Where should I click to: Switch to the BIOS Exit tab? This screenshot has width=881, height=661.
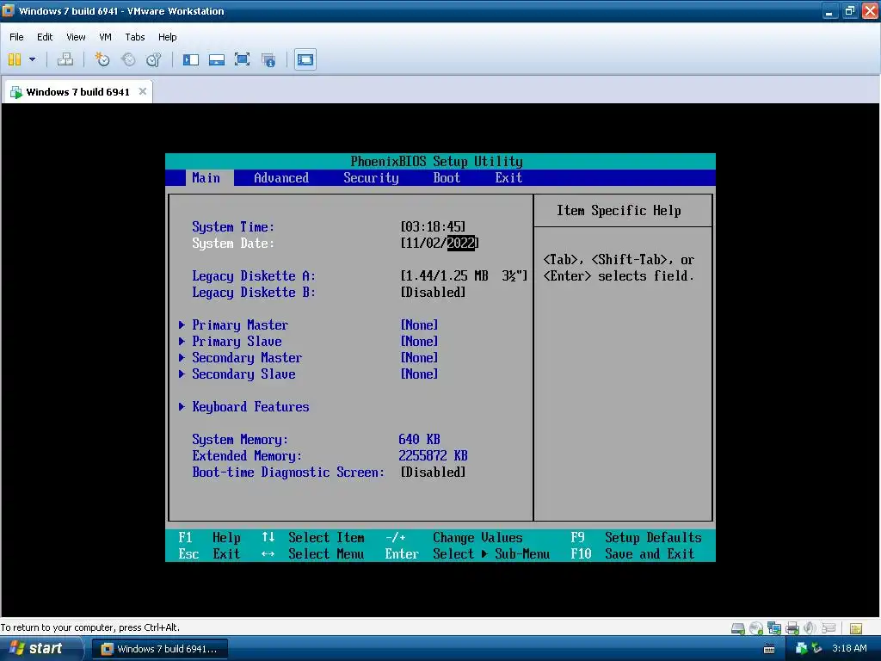508,177
